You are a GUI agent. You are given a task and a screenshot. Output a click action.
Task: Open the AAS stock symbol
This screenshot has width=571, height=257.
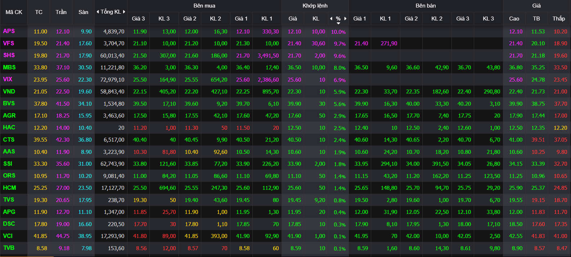tap(9, 152)
